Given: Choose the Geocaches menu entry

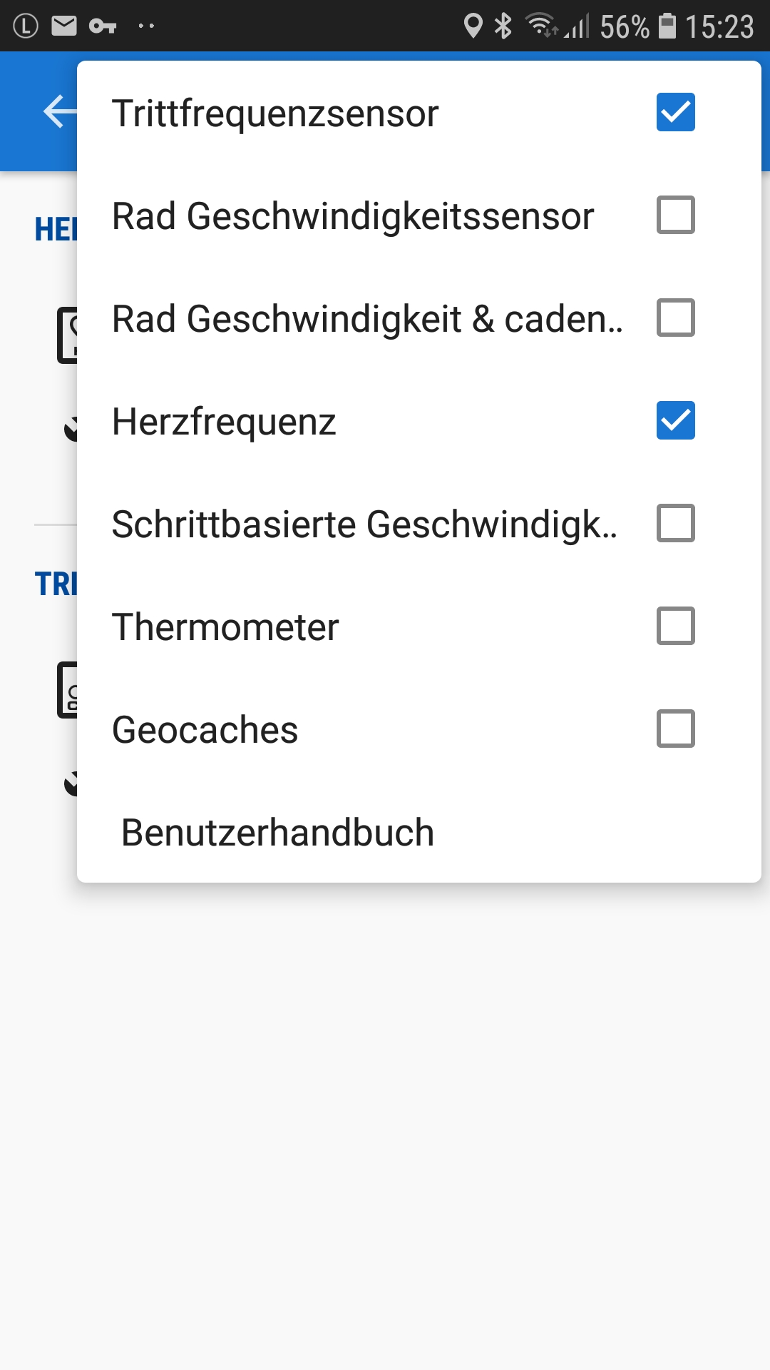Looking at the screenshot, I should click(x=205, y=730).
